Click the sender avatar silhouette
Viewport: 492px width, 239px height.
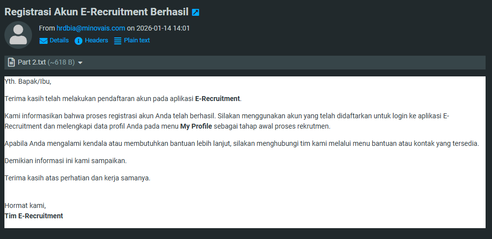(x=18, y=35)
